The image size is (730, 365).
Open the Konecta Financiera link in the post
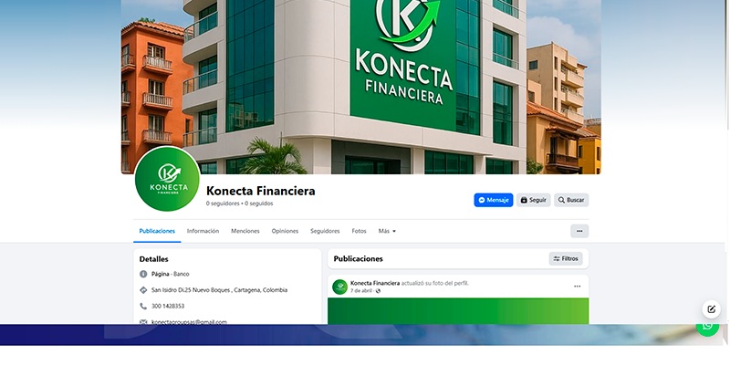coord(375,283)
